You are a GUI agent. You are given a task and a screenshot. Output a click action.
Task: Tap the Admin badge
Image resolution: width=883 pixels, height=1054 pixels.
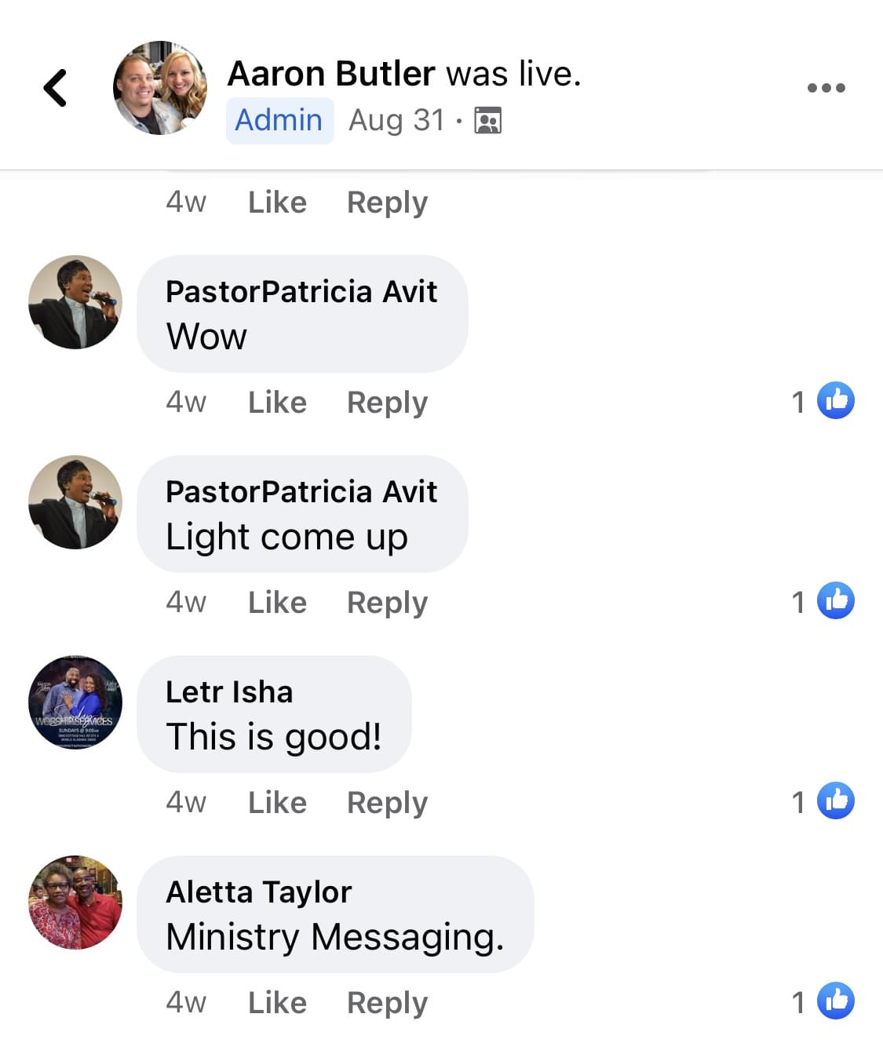pos(279,120)
